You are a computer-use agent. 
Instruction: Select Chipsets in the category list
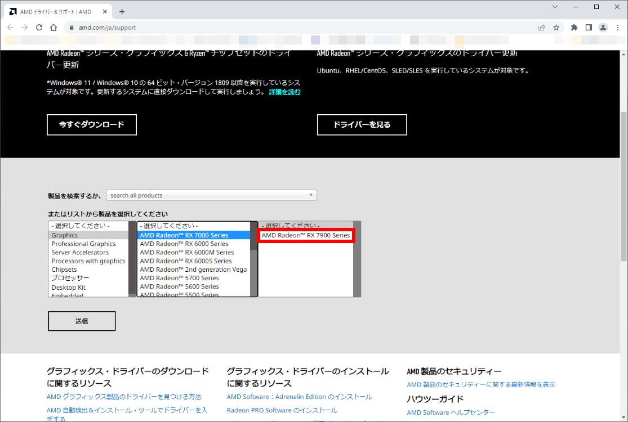click(x=88, y=270)
